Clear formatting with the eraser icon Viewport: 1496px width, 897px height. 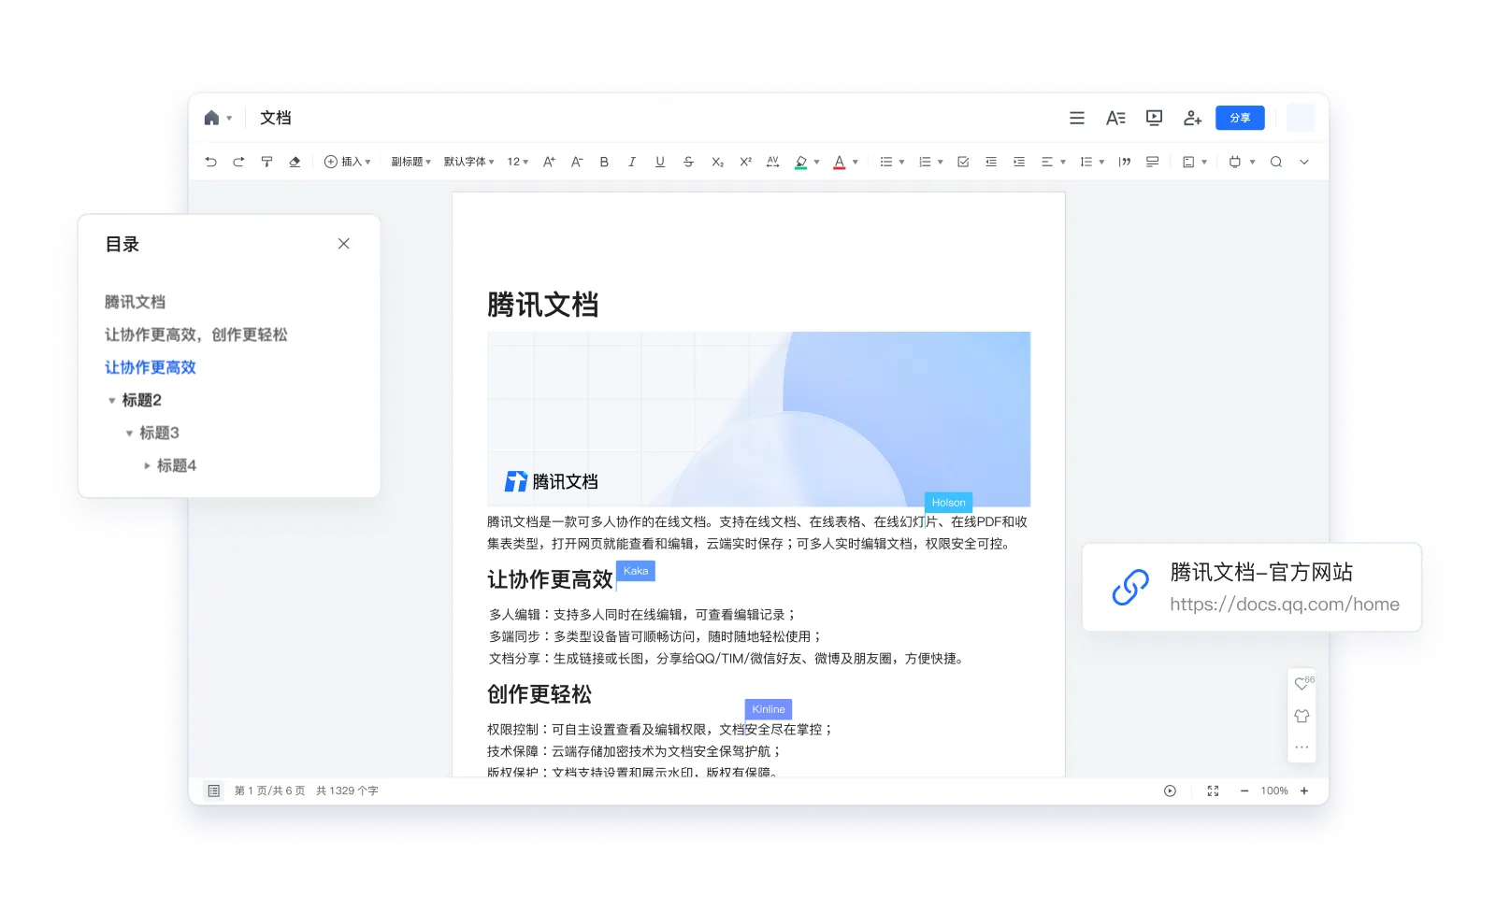[x=295, y=162]
